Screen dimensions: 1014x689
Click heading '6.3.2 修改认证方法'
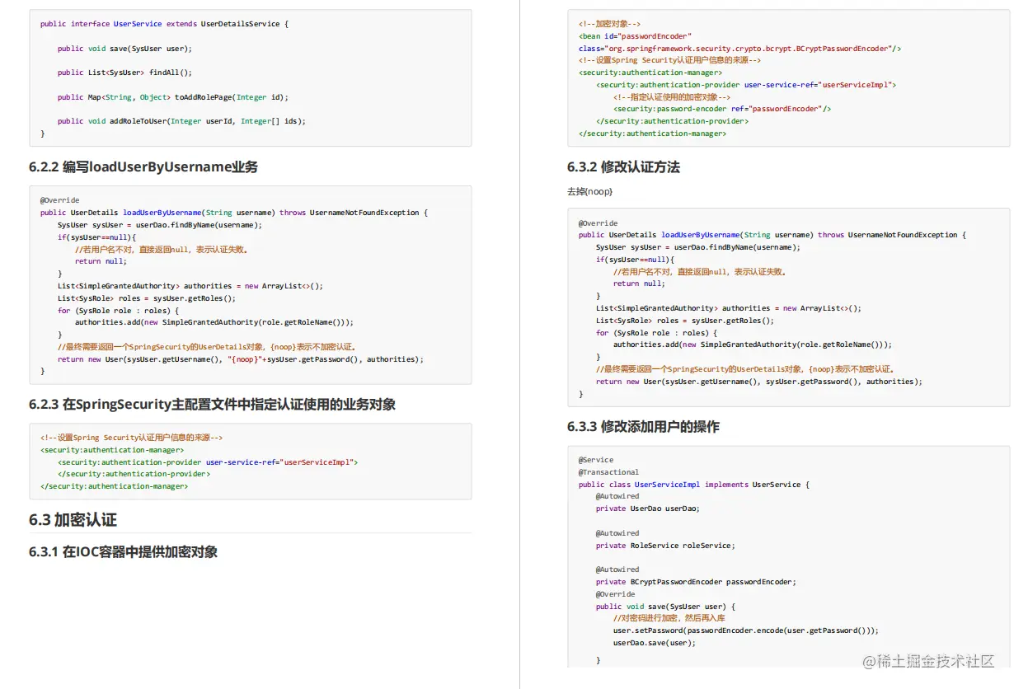[x=623, y=167]
